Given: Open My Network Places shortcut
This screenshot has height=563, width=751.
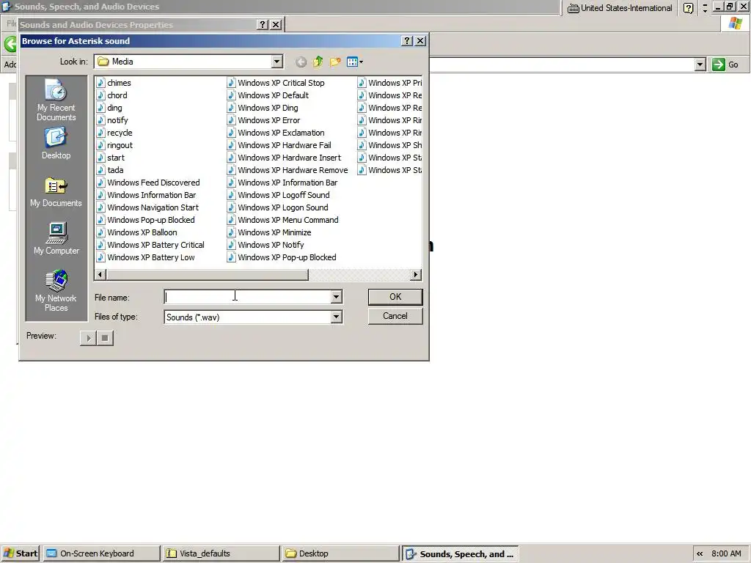Looking at the screenshot, I should pos(56,290).
